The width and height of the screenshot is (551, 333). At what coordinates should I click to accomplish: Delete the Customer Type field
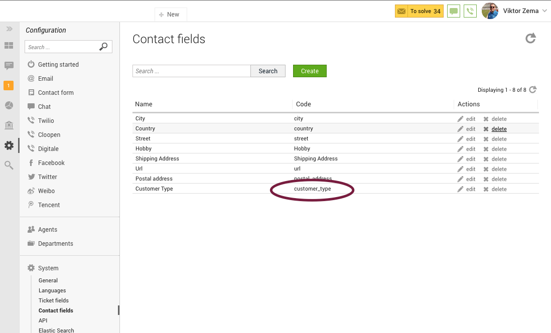point(495,189)
